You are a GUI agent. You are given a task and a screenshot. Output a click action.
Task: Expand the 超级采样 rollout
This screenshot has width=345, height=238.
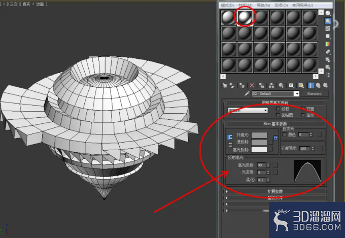275,198
